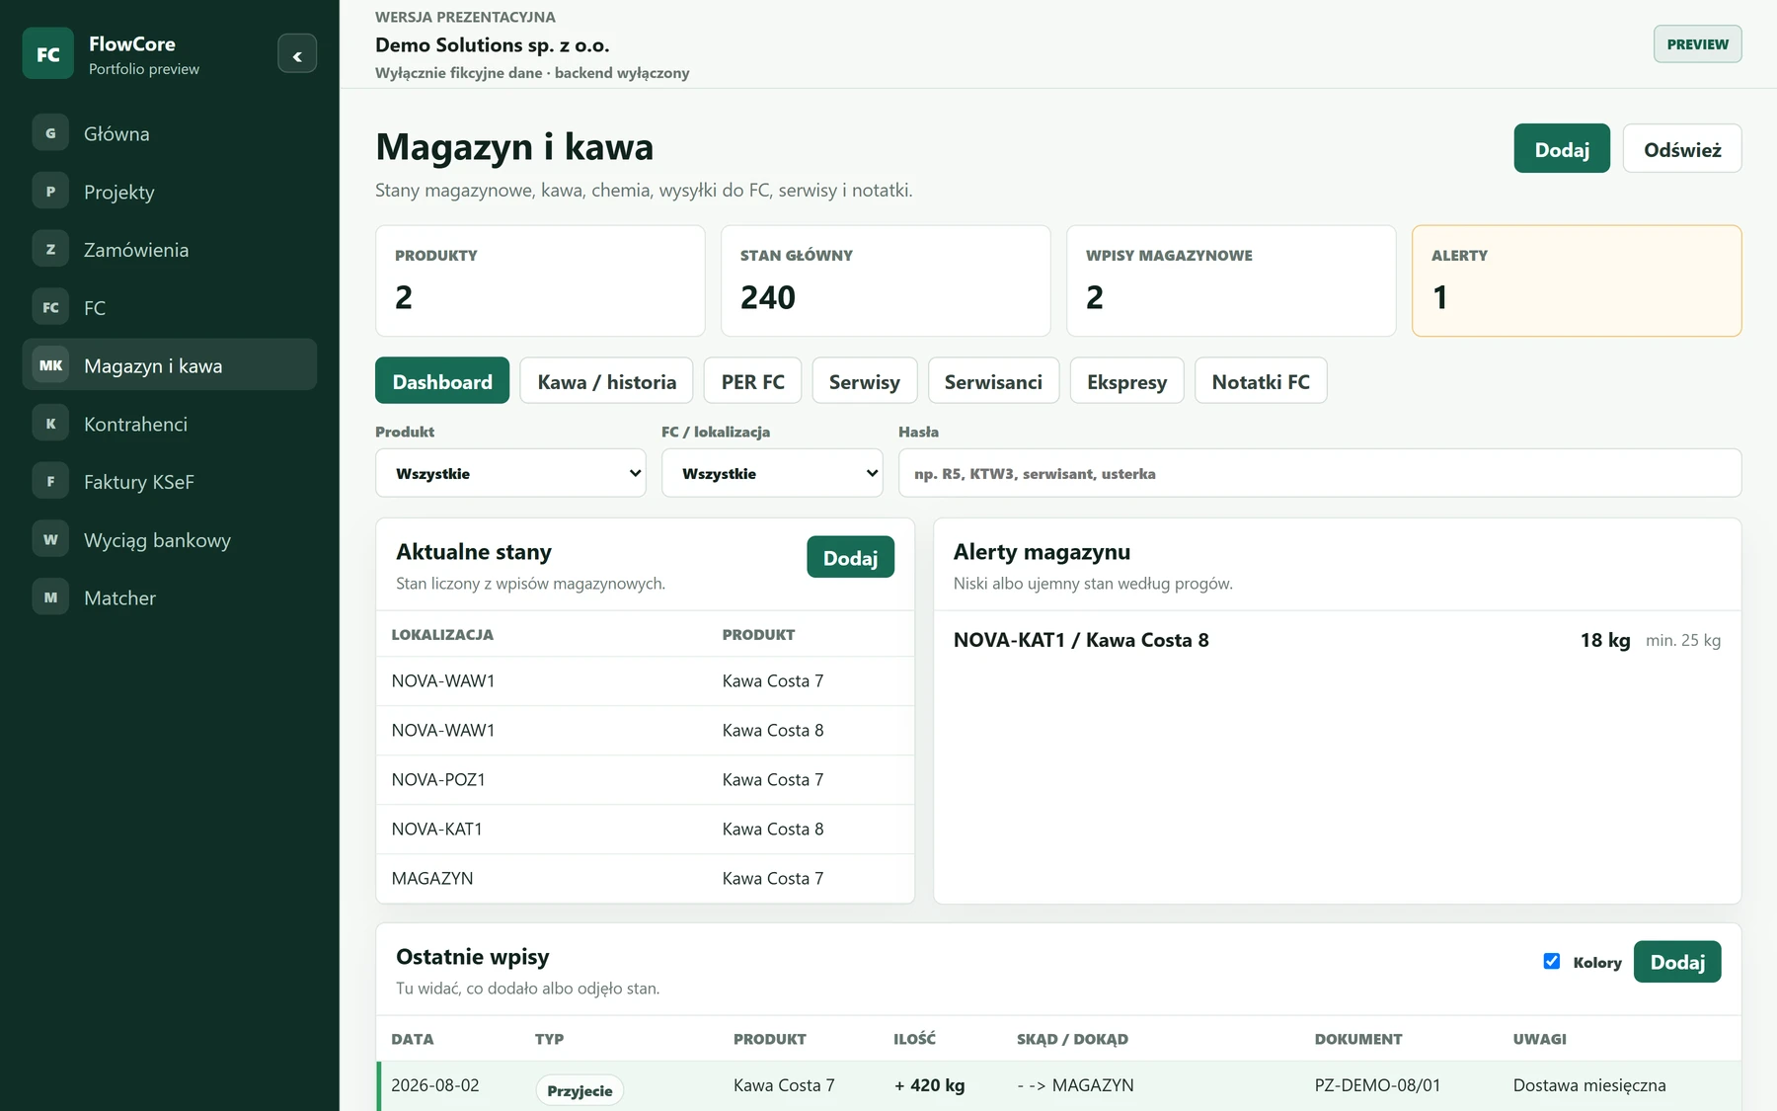This screenshot has height=1111, width=1777.
Task: Open the Serwisy tab
Action: pyautogui.click(x=864, y=381)
